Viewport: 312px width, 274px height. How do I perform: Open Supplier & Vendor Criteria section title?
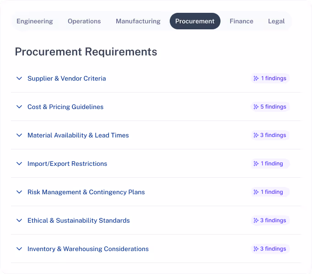(x=67, y=78)
